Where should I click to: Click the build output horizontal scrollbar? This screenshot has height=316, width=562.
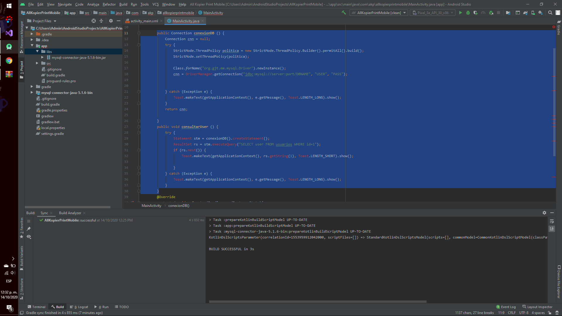pos(318,301)
